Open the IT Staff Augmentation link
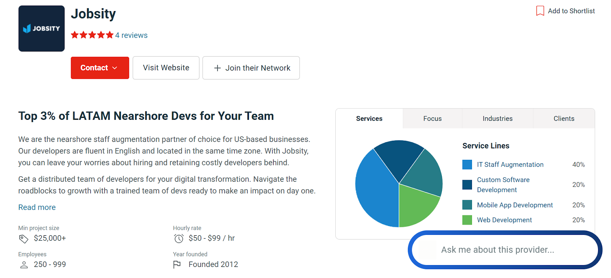This screenshot has width=611, height=278. tap(510, 165)
